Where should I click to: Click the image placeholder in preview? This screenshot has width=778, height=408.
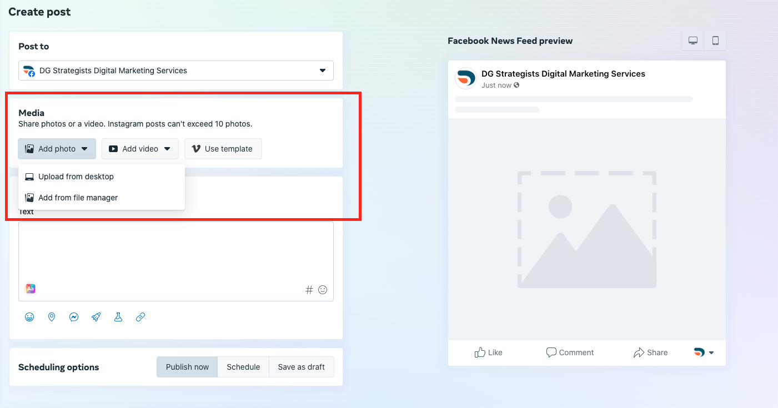pos(587,229)
